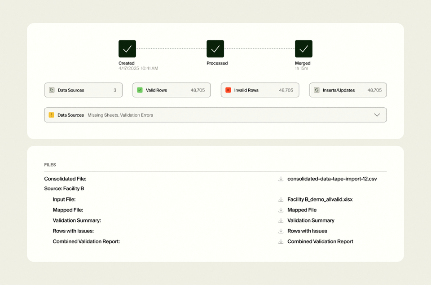This screenshot has width=431, height=285.
Task: Click the Processed step checkmark icon
Action: coord(215,48)
